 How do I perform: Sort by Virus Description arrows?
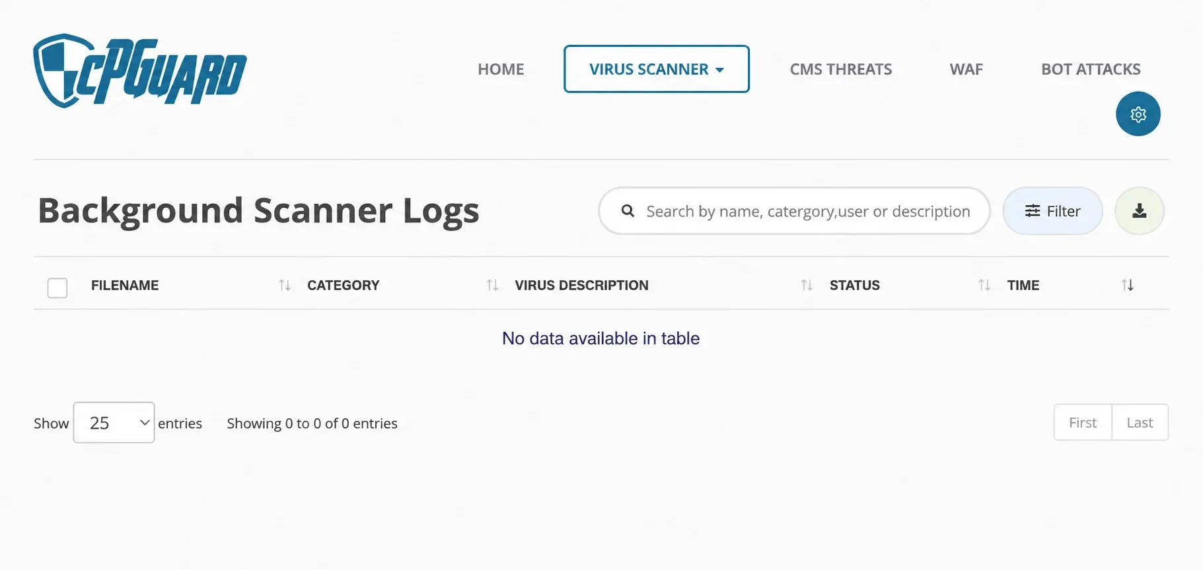coord(807,285)
